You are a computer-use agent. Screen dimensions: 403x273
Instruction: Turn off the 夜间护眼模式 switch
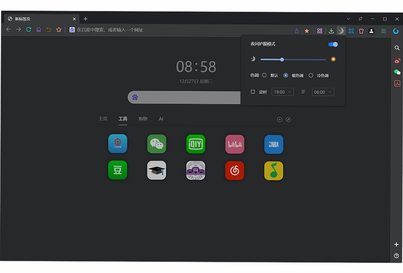[333, 44]
